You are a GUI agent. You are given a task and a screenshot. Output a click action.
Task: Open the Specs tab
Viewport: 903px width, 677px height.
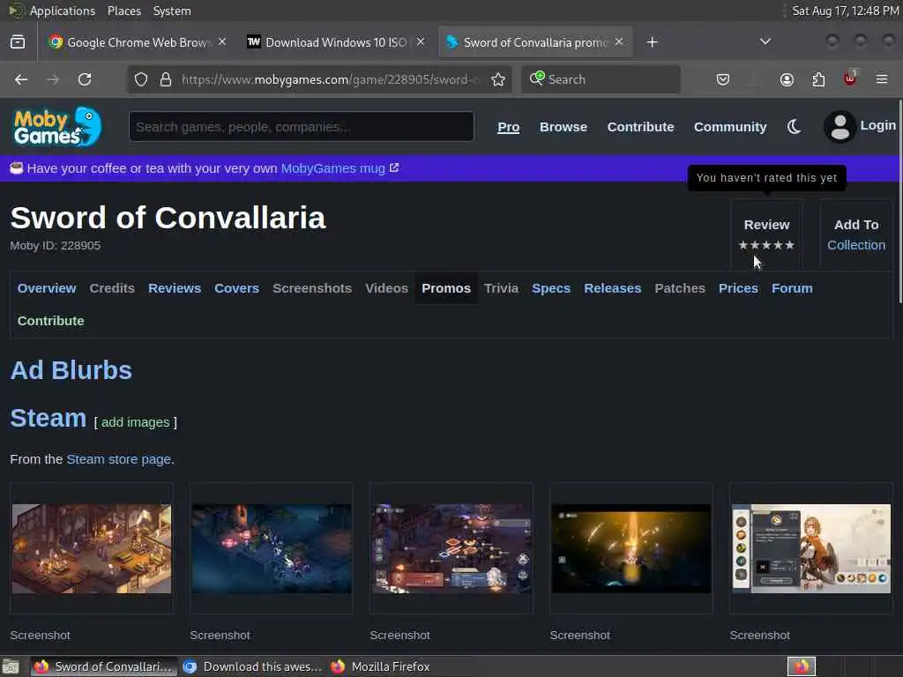click(551, 288)
